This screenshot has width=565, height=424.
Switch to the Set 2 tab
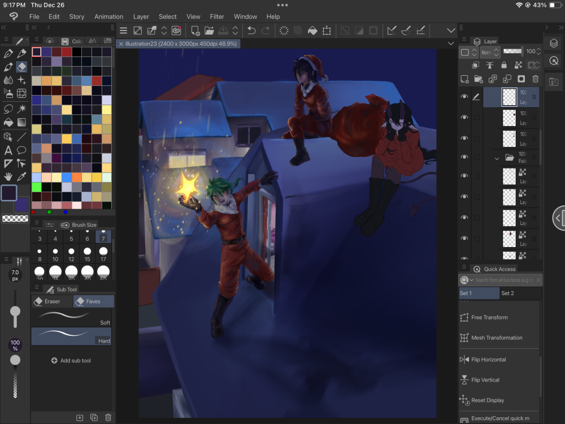508,293
